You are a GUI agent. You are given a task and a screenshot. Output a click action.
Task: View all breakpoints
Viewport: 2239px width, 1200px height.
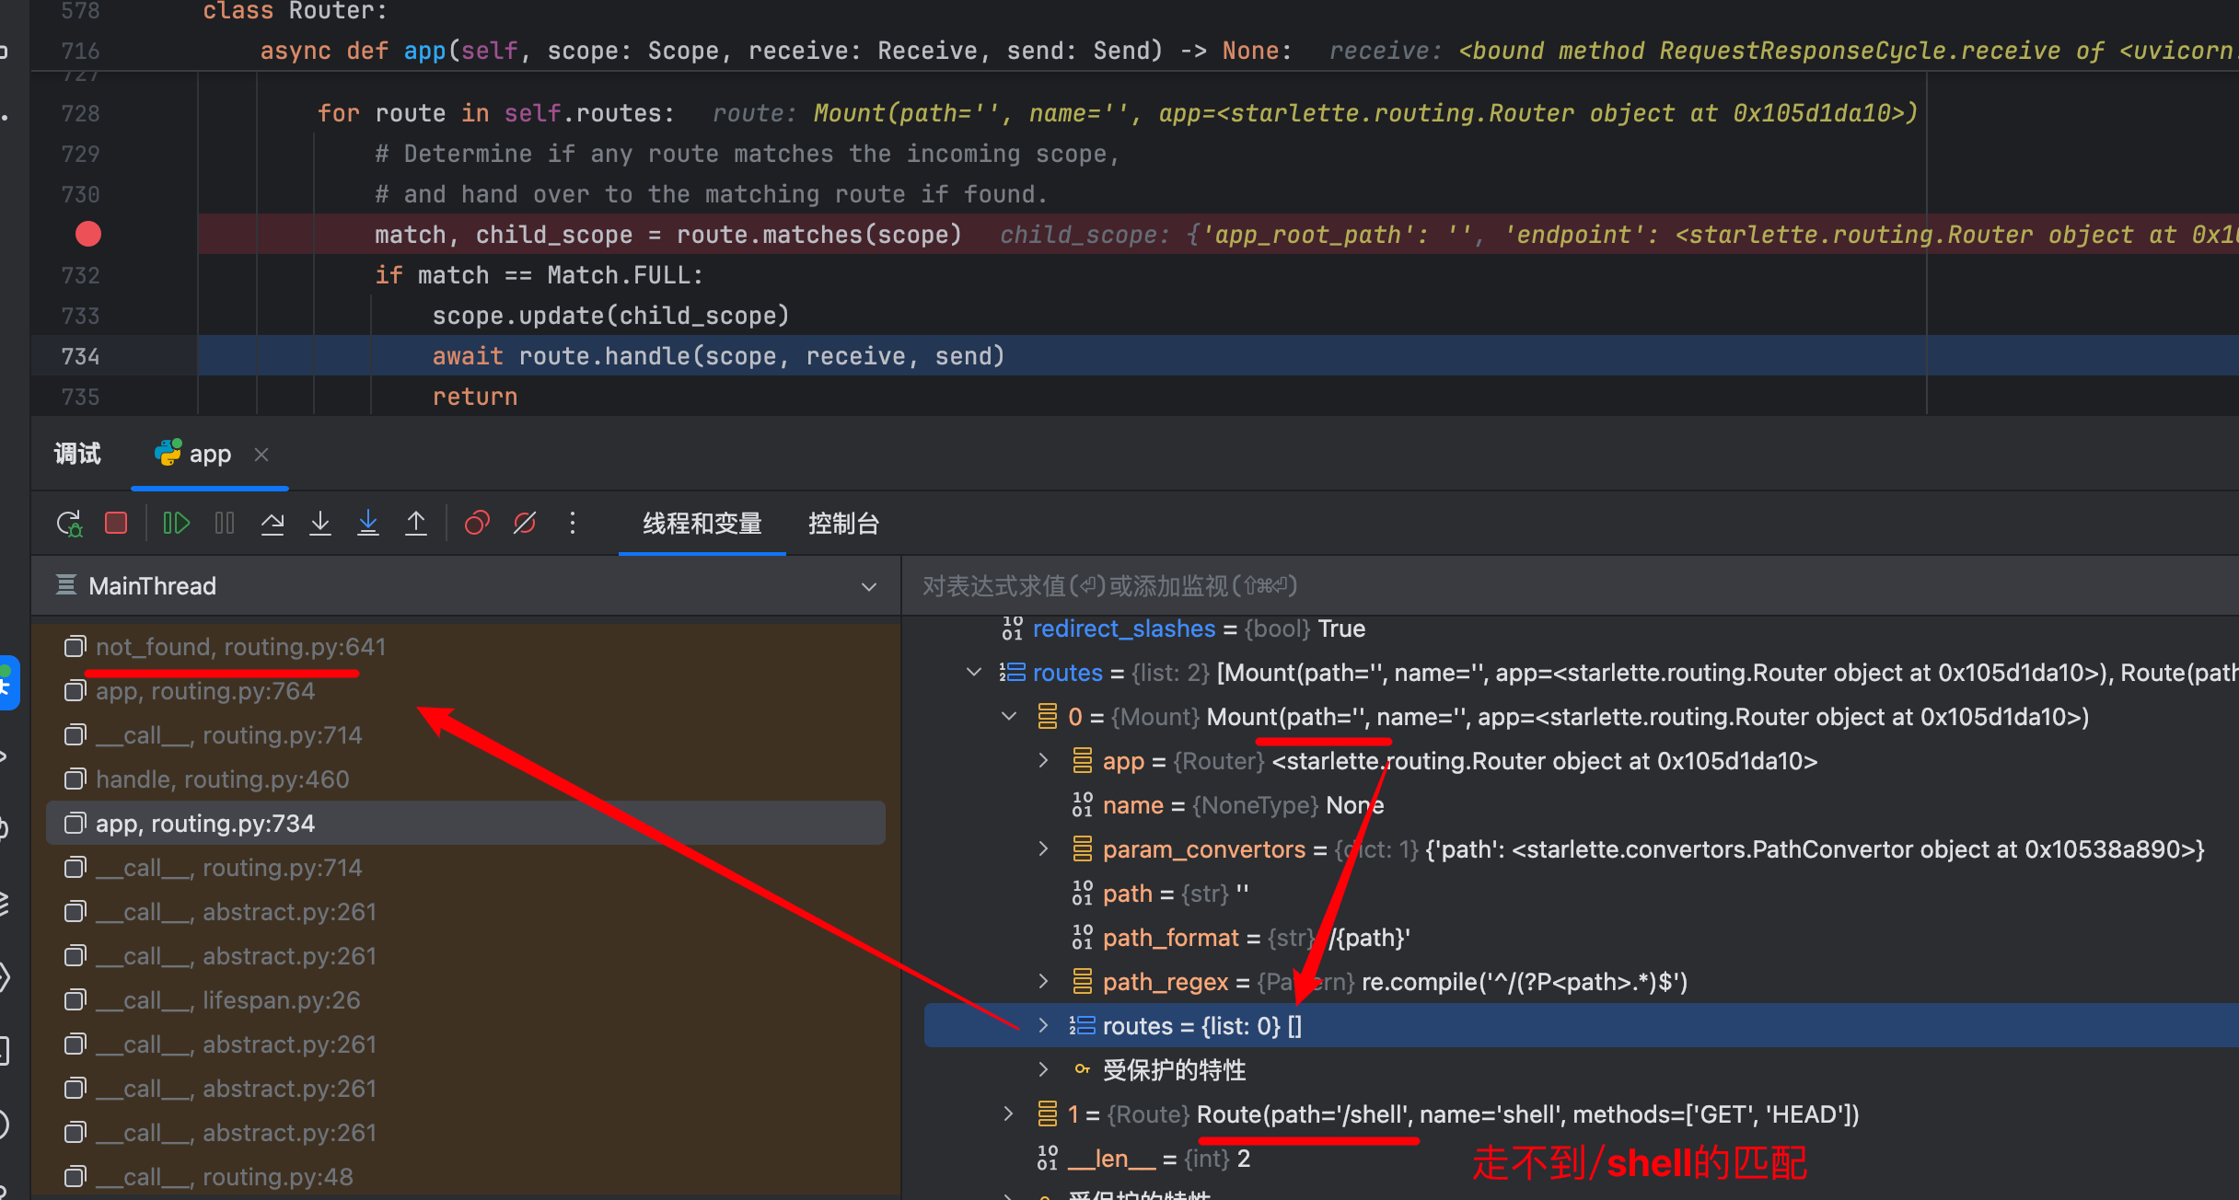(477, 524)
